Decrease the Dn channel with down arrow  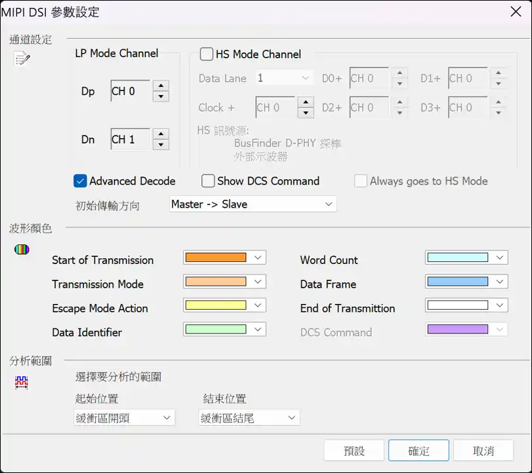click(x=161, y=145)
